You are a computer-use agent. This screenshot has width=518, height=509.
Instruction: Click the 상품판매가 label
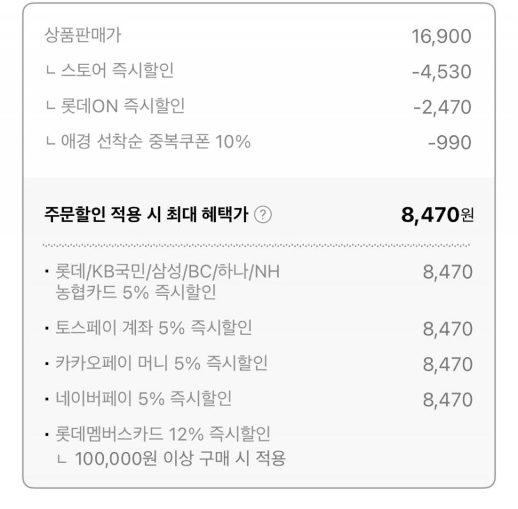[x=83, y=35]
